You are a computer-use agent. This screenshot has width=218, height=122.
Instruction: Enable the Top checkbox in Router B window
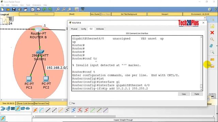71,103
